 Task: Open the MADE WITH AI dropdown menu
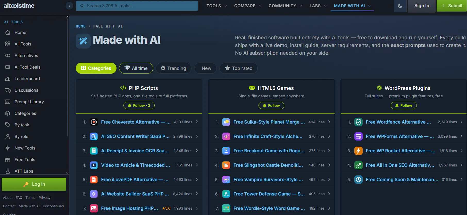(352, 6)
